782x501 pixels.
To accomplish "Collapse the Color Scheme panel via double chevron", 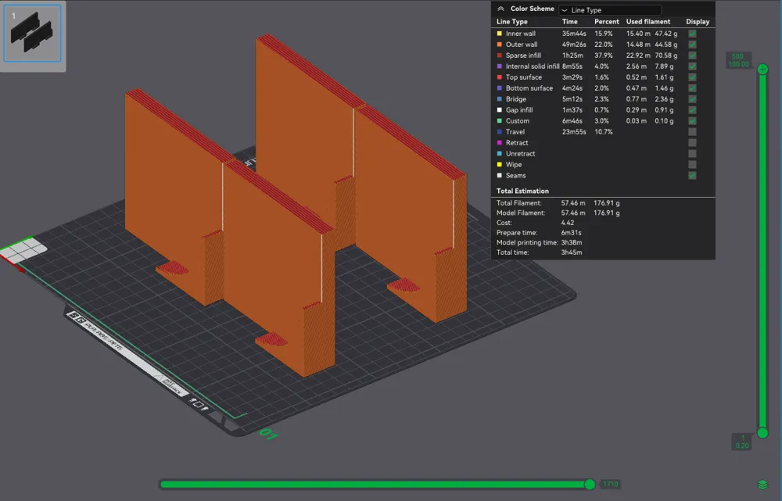I will (500, 9).
